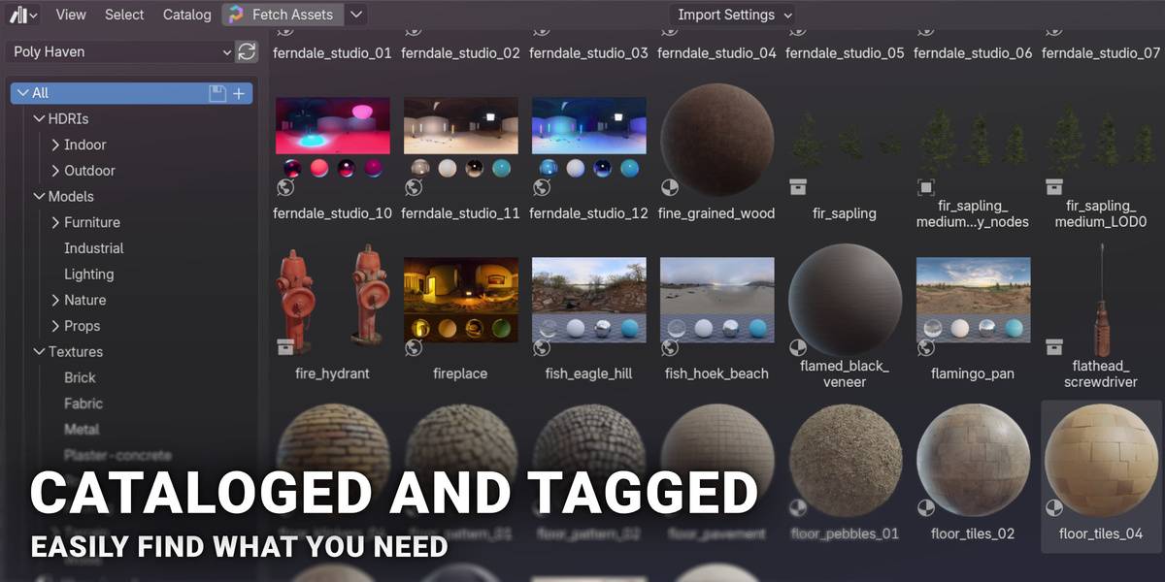Collapse the Models catalog
This screenshot has height=582, width=1165.
pos(39,197)
